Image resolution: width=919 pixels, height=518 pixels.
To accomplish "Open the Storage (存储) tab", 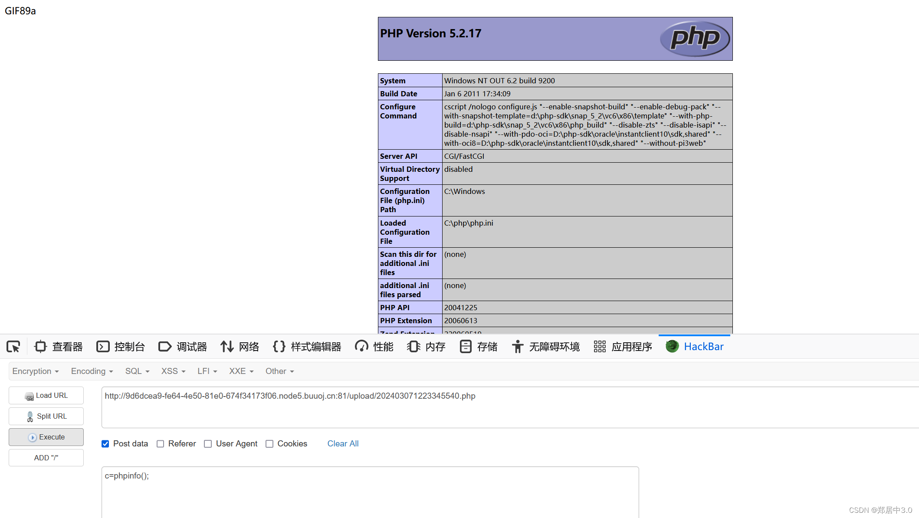I will (478, 347).
